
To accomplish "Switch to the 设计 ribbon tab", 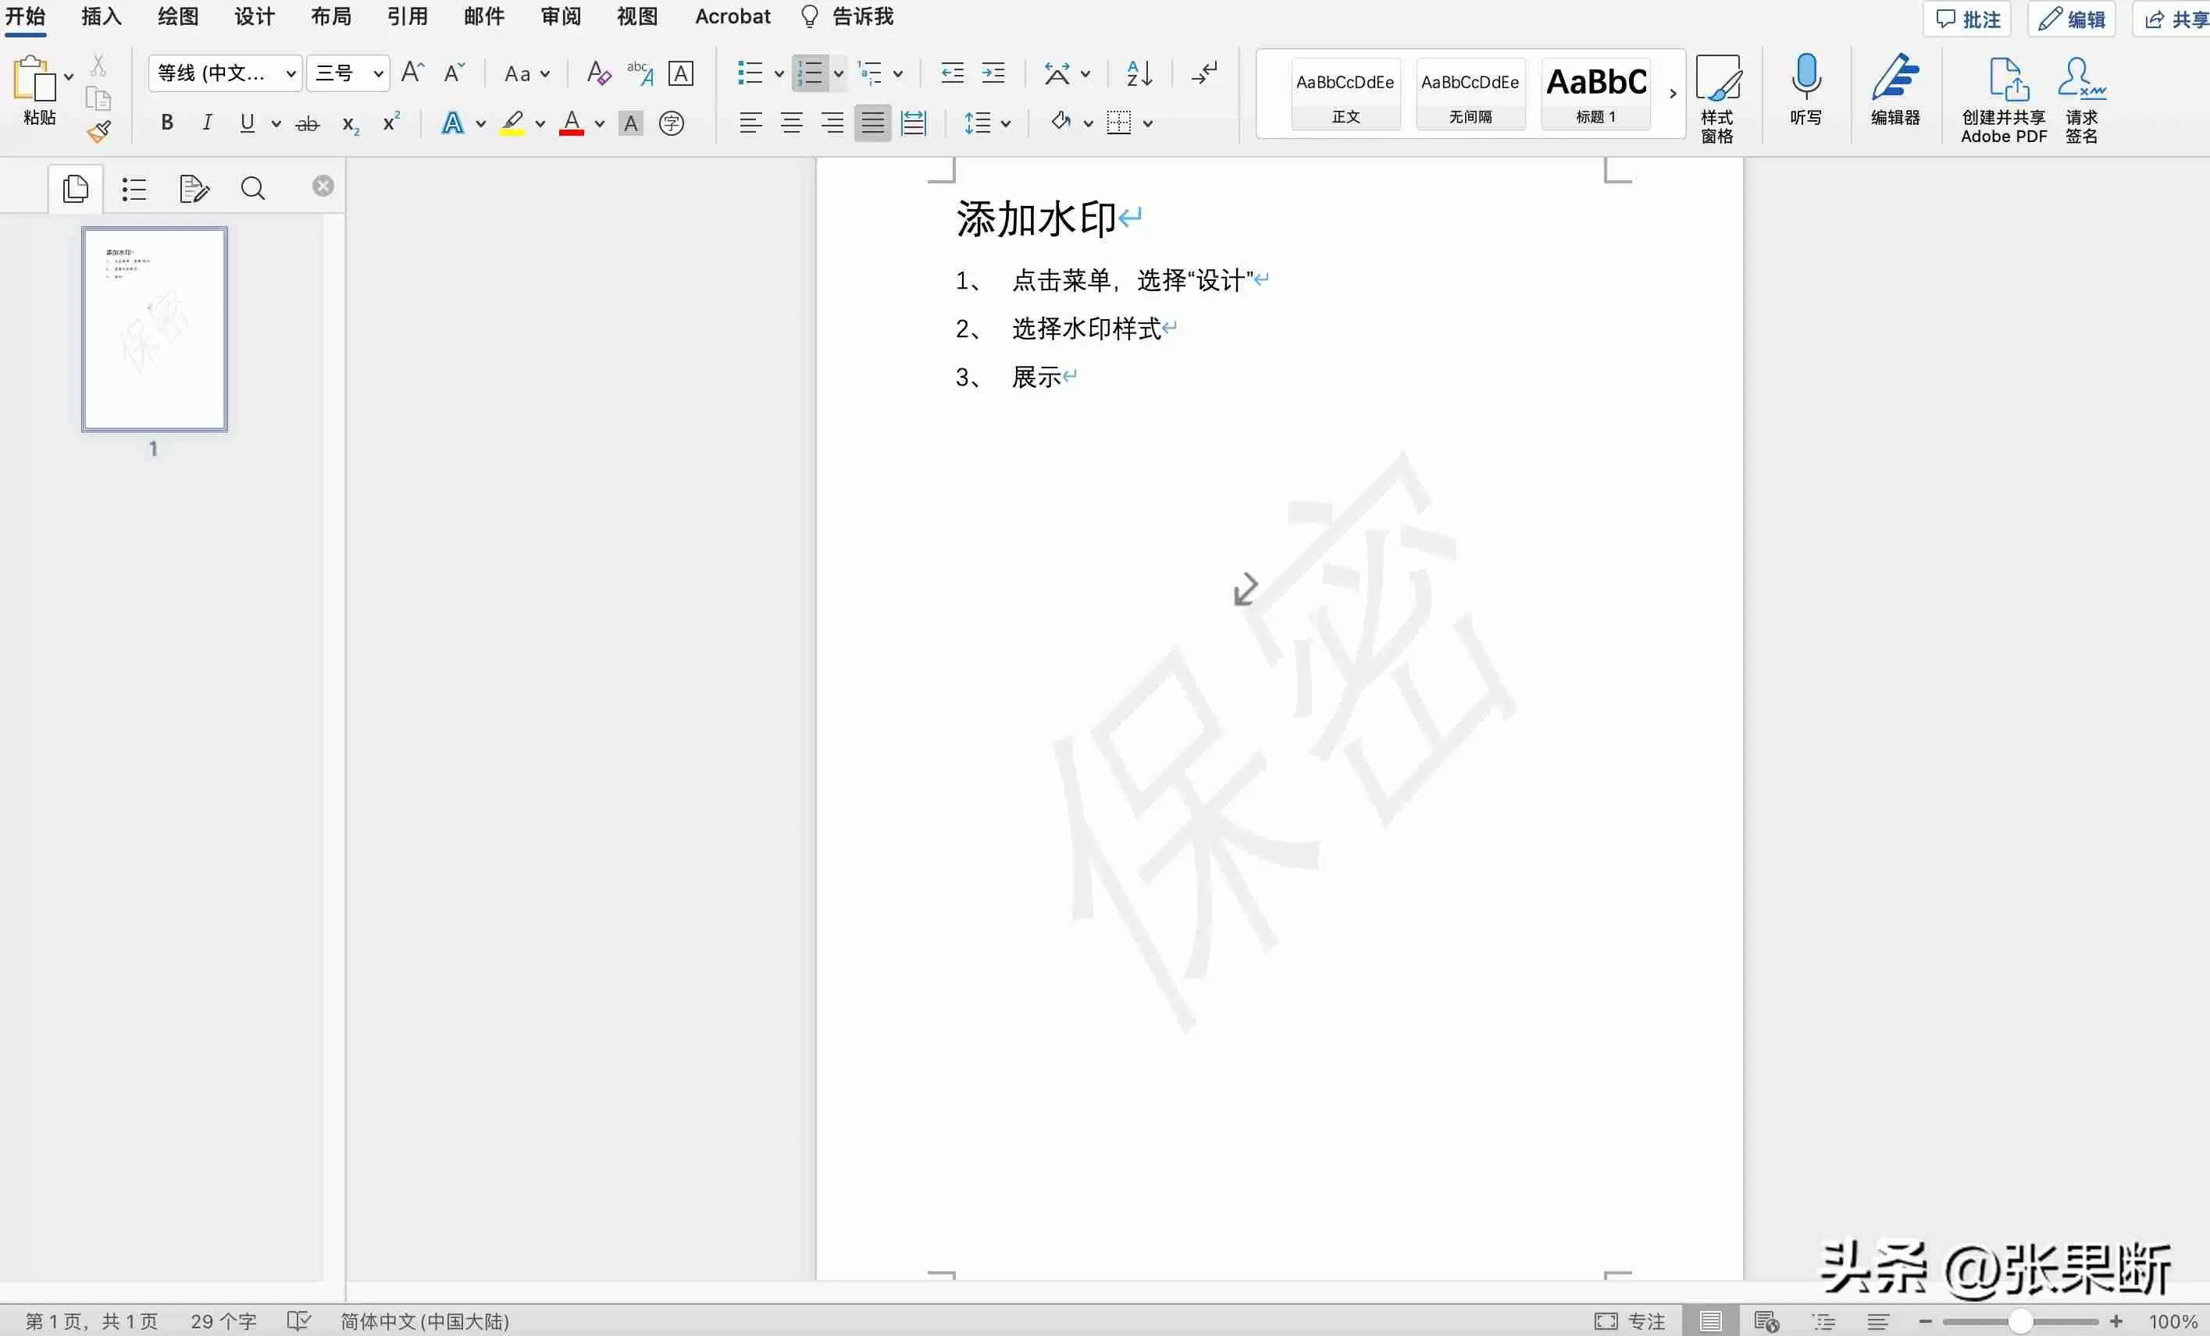I will 253,16.
